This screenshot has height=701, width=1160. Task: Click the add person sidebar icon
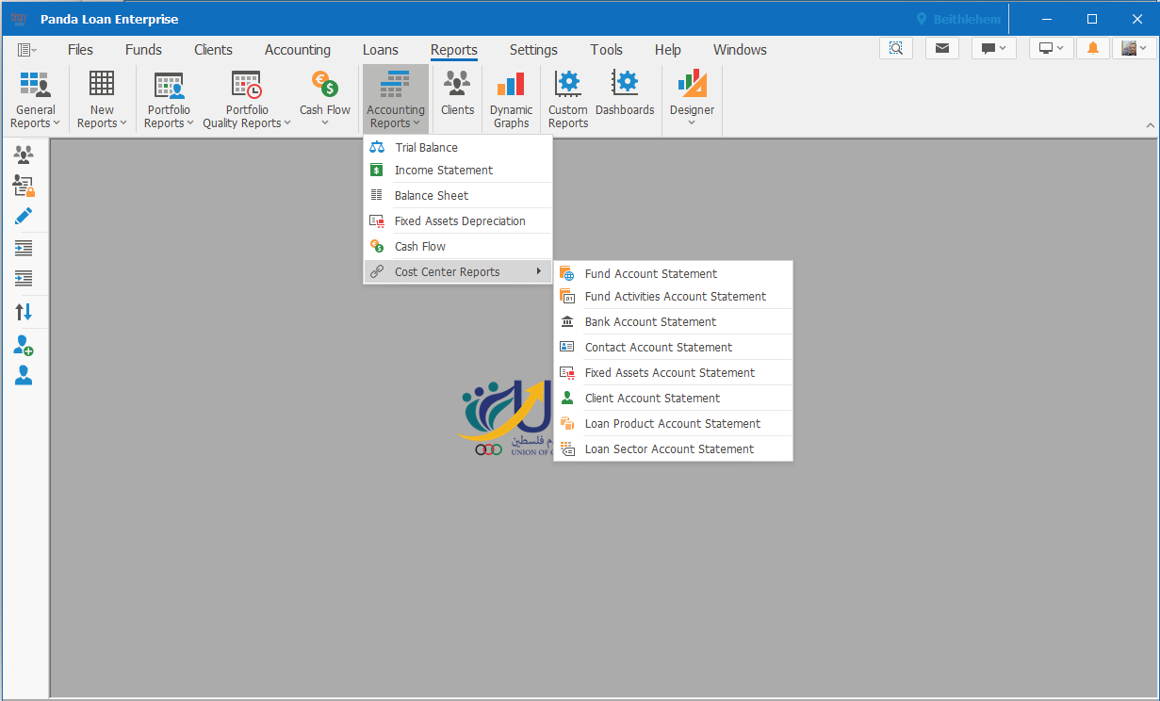pyautogui.click(x=24, y=345)
